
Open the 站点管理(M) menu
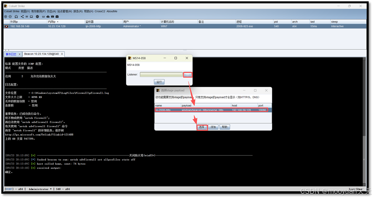[x=64, y=11]
